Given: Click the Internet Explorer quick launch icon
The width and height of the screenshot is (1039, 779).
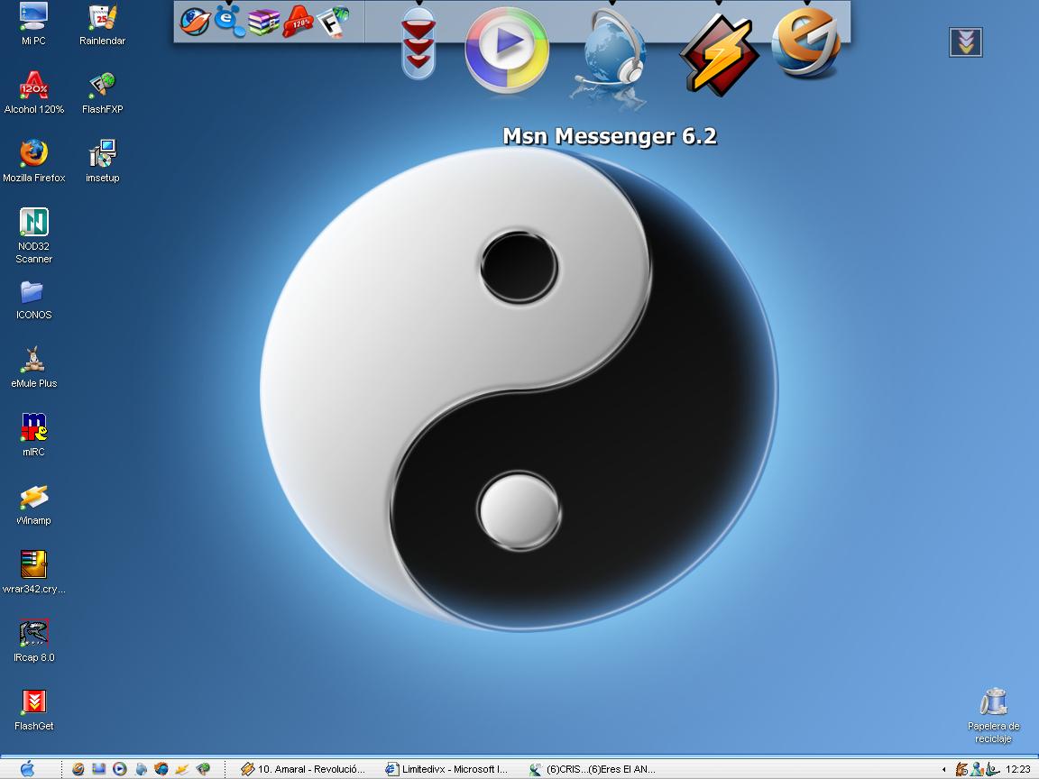Looking at the screenshot, I should (x=78, y=769).
